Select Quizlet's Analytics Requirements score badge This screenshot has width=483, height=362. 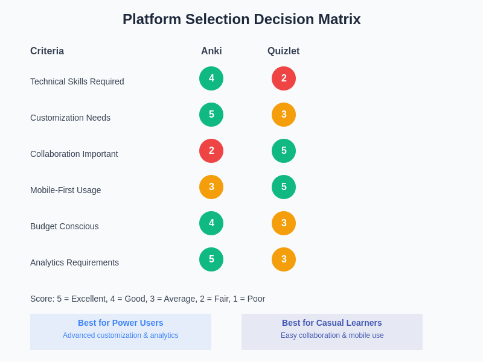pos(284,259)
